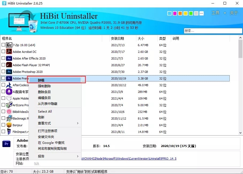The image size is (243, 174).
Task: Select the AfterCodecs checkbox
Action: pos(3,85)
